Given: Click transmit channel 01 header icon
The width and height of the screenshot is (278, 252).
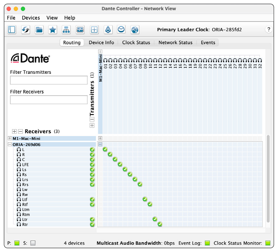Looking at the screenshot, I should [105, 60].
